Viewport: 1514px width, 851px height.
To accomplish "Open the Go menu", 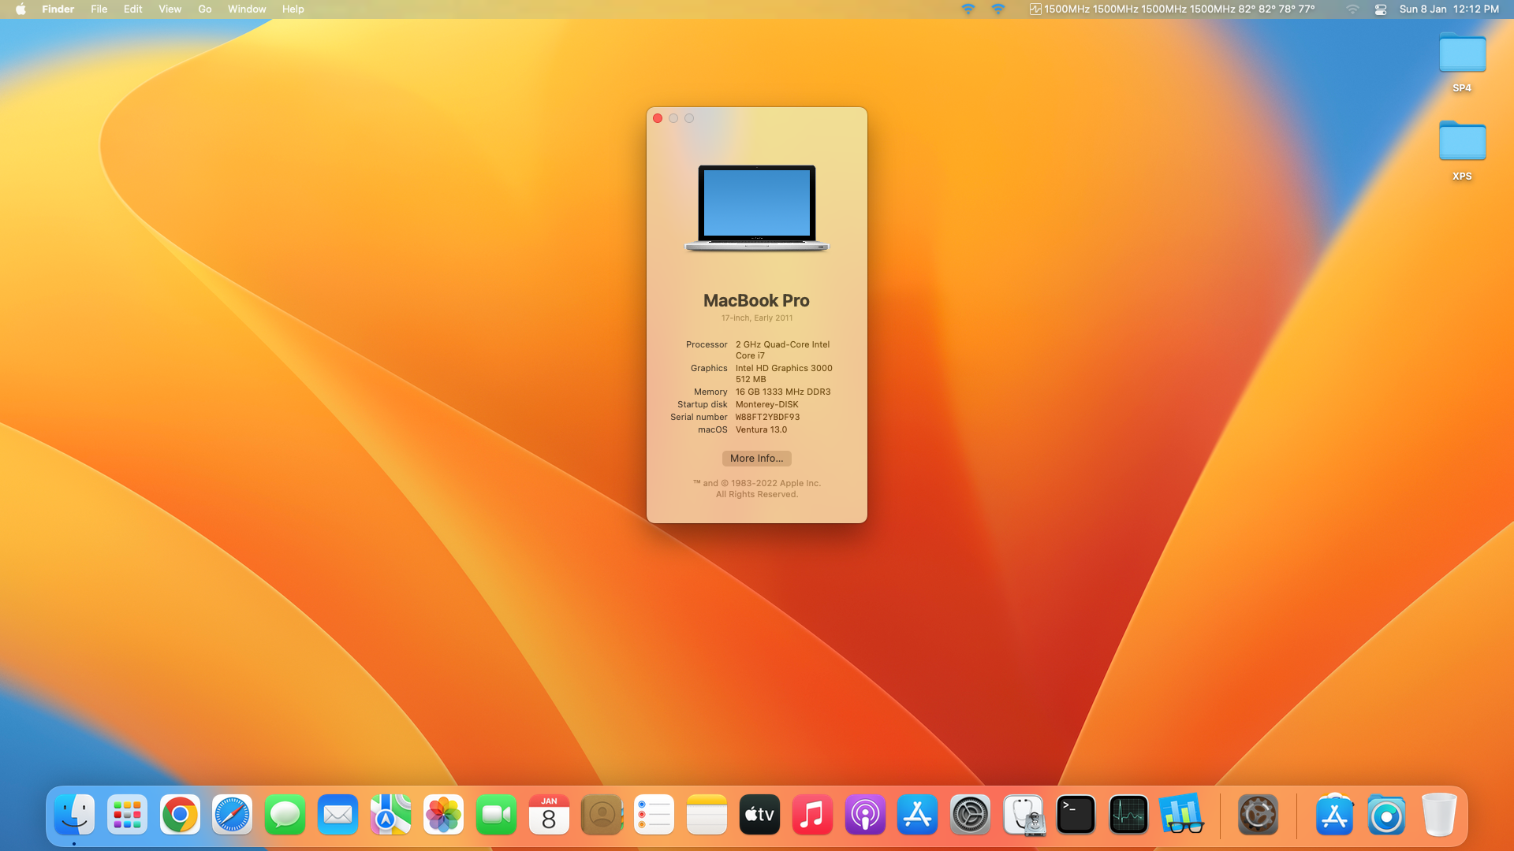I will tap(204, 9).
